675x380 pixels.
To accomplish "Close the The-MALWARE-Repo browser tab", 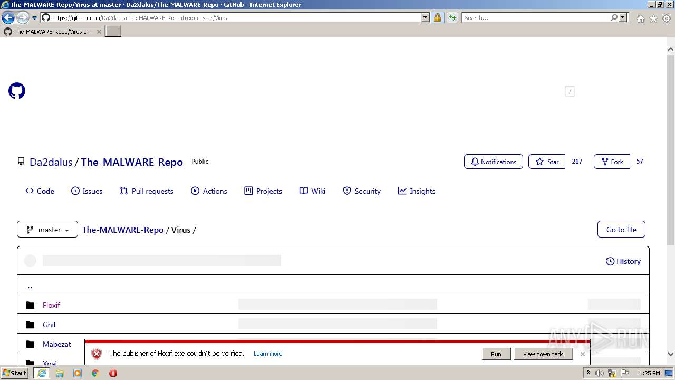I will 99,32.
